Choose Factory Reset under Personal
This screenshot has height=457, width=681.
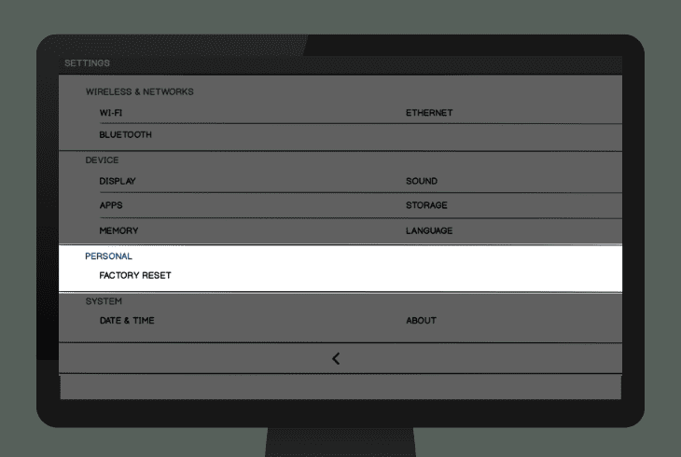[135, 275]
